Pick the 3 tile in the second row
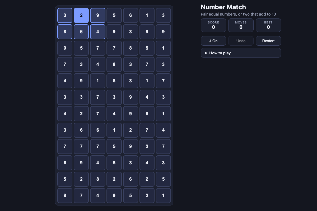Viewport: 317px width, 211px height. tap(130, 32)
